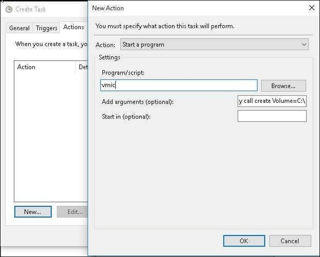Click the Create Task clock icon
The height and width of the screenshot is (257, 320).
(x=9, y=10)
